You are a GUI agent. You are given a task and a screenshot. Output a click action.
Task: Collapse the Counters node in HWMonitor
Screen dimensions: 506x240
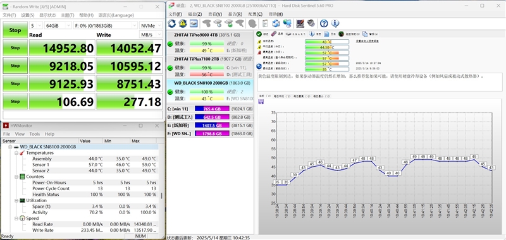[16, 177]
